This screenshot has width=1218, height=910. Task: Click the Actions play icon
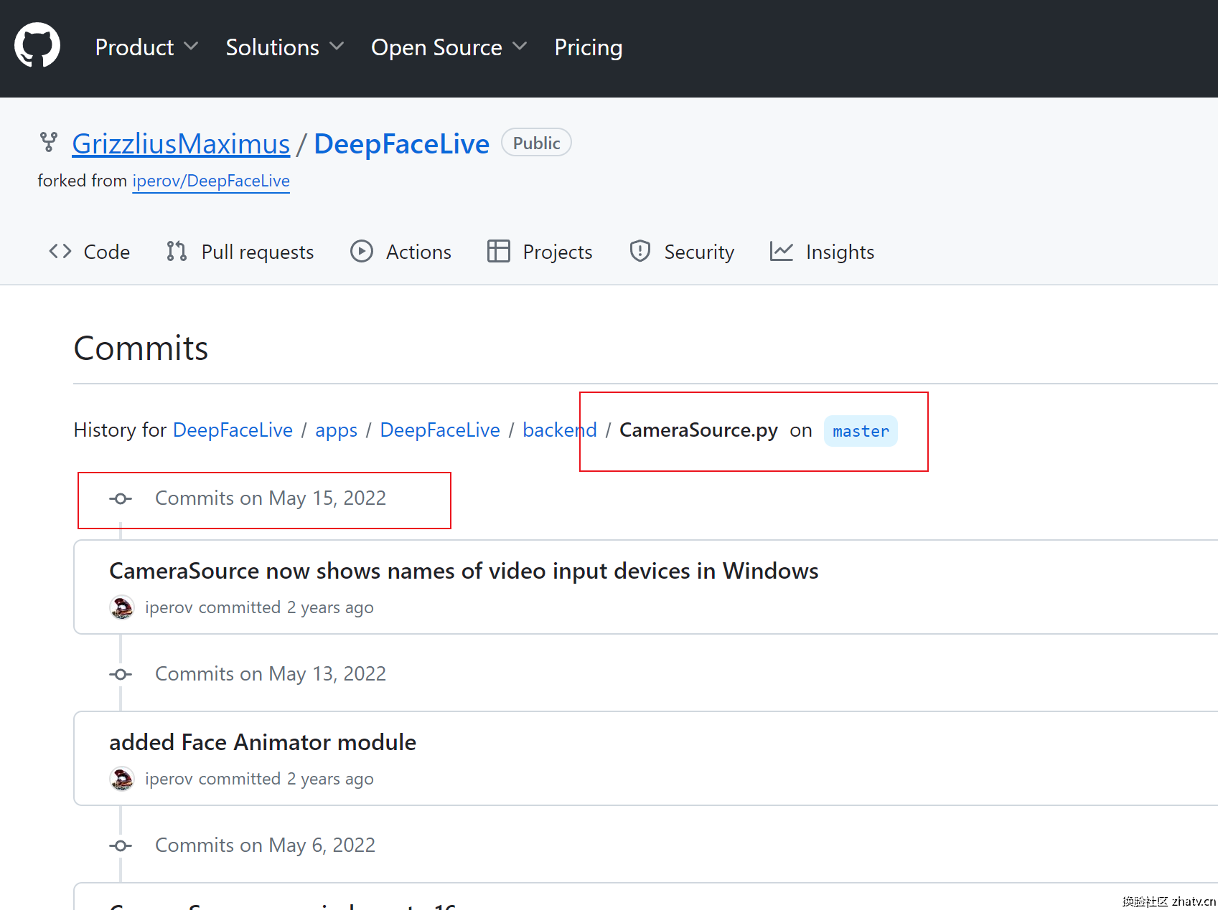coord(362,251)
